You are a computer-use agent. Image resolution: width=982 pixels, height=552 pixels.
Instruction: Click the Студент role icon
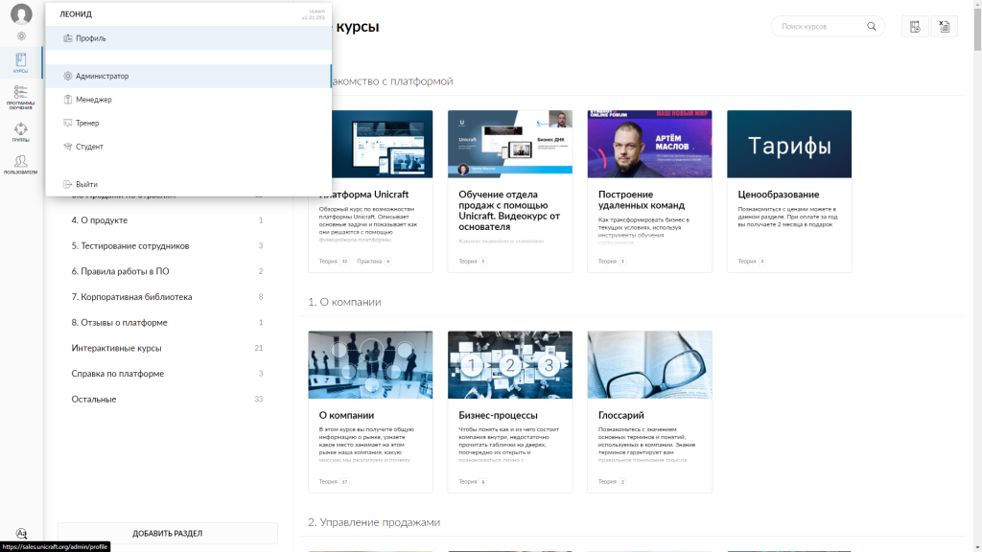pyautogui.click(x=68, y=147)
